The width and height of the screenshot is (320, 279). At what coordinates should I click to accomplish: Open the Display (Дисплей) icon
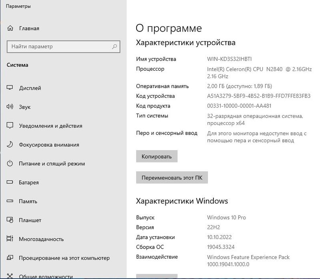pos(10,88)
